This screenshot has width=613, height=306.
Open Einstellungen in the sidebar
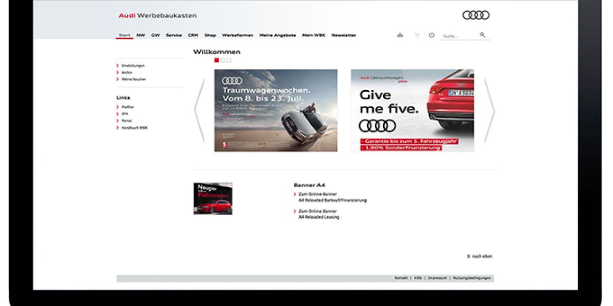[x=133, y=66]
